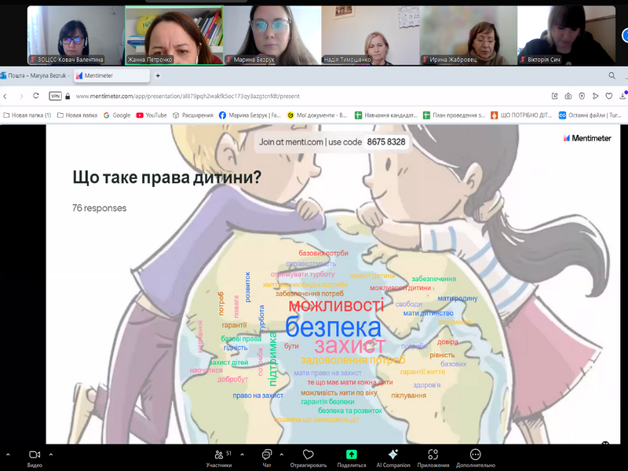Select the Надія Тимошенко video tile
The width and height of the screenshot is (628, 471).
371,35
